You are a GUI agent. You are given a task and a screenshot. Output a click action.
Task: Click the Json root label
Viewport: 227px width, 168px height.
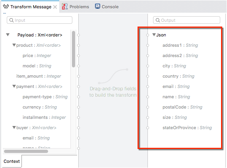[x=161, y=35]
